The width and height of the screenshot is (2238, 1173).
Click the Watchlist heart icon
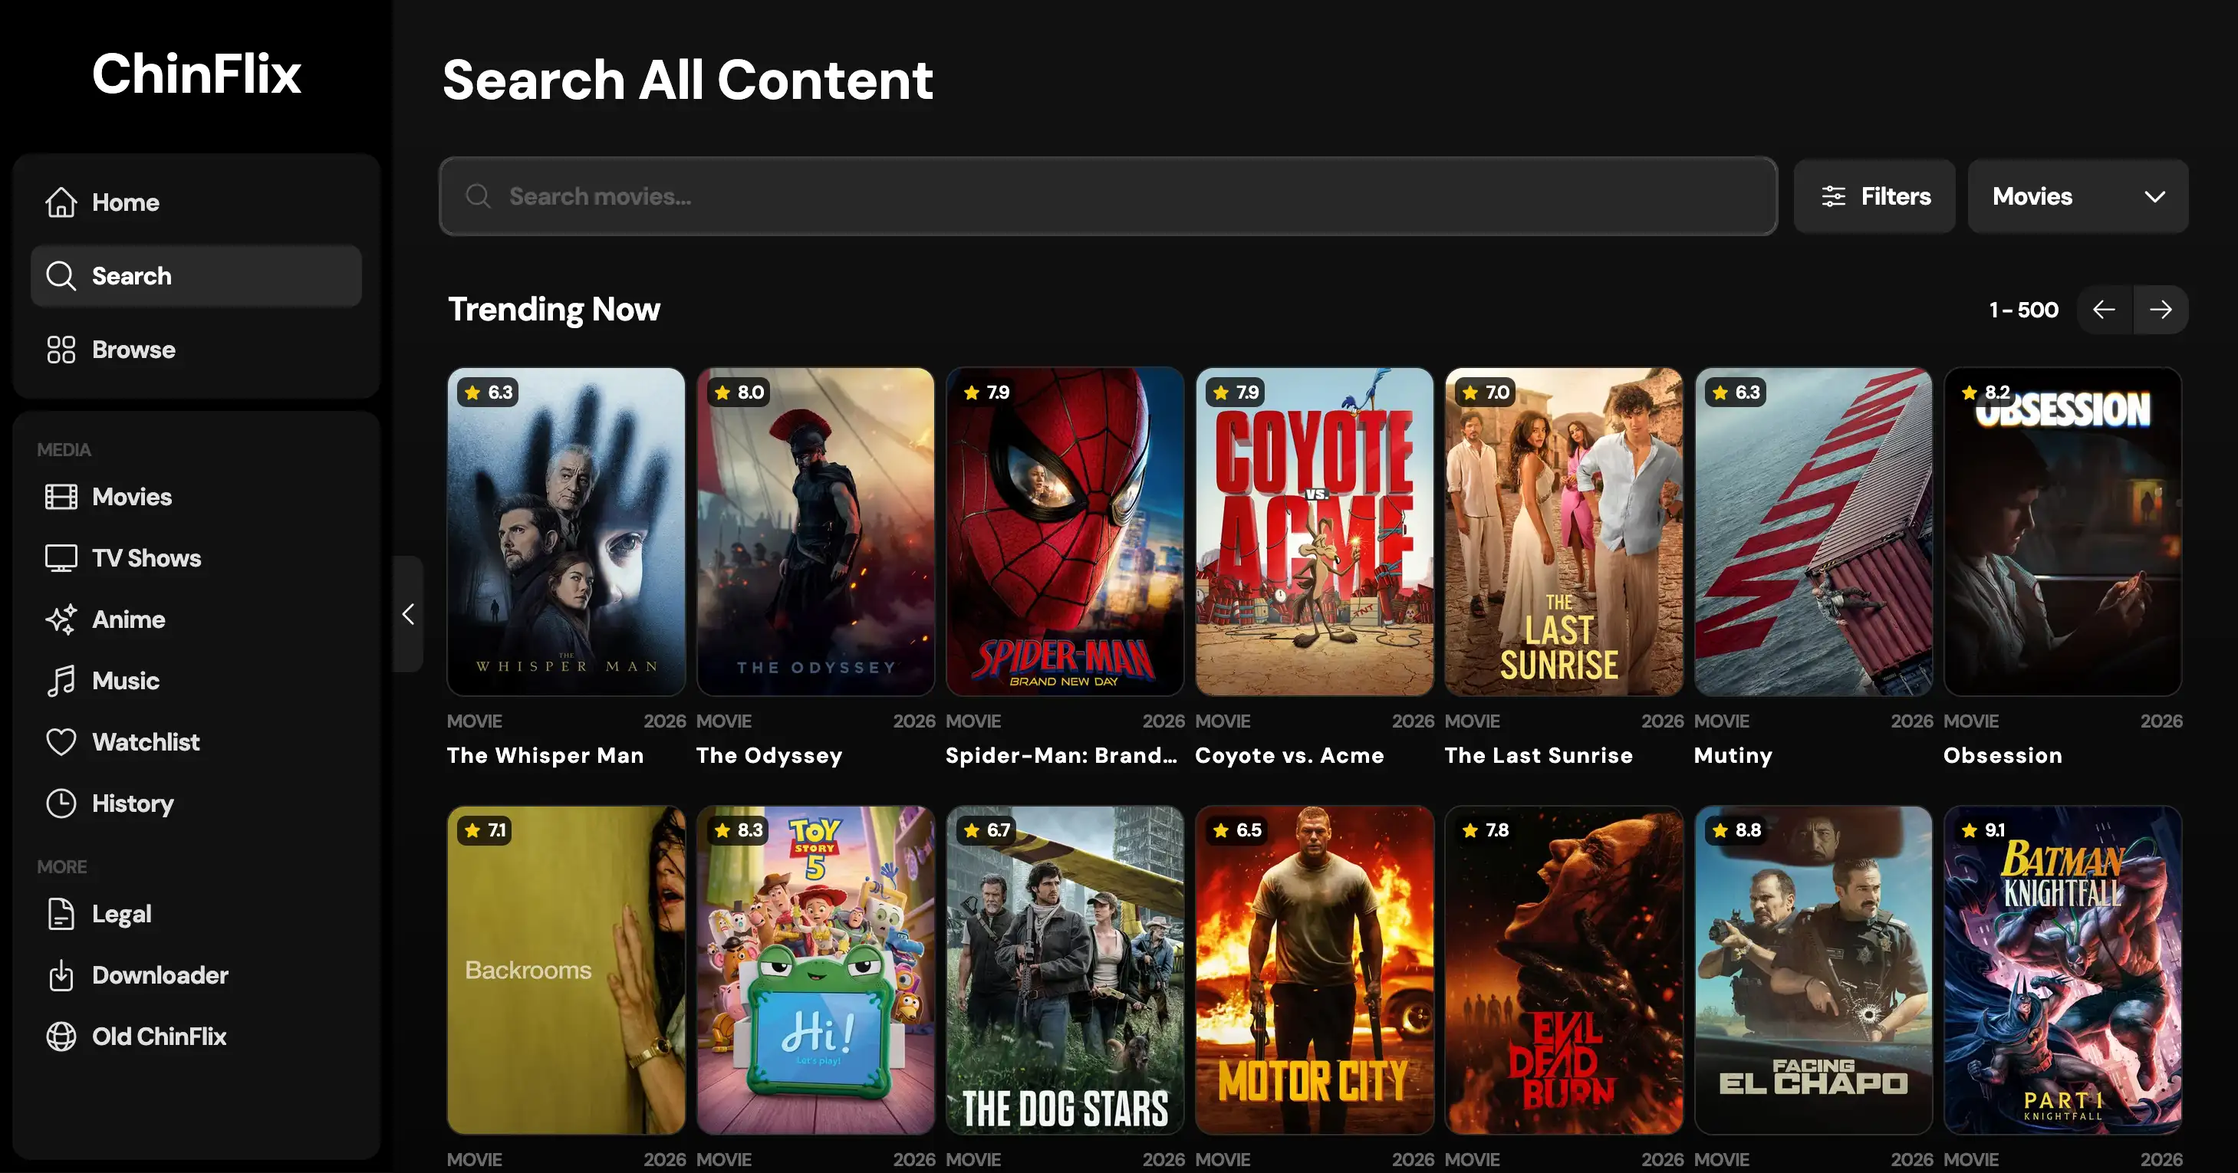point(61,742)
